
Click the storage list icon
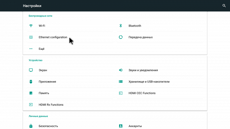pos(121,82)
